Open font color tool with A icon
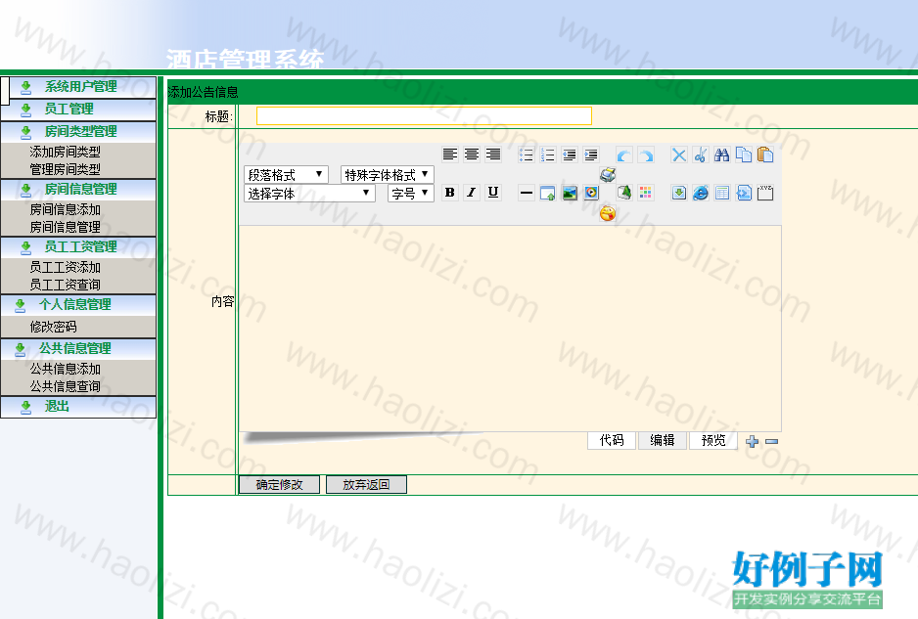Screen dimensions: 918x619 click(x=624, y=193)
